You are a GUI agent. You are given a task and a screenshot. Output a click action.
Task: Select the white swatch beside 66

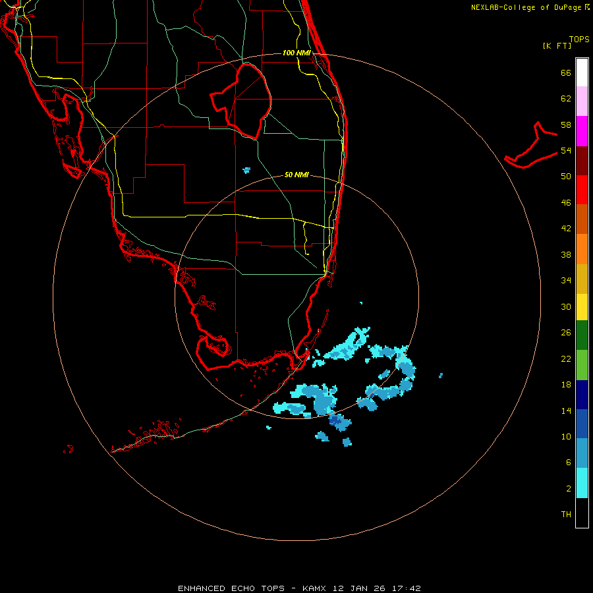(582, 72)
